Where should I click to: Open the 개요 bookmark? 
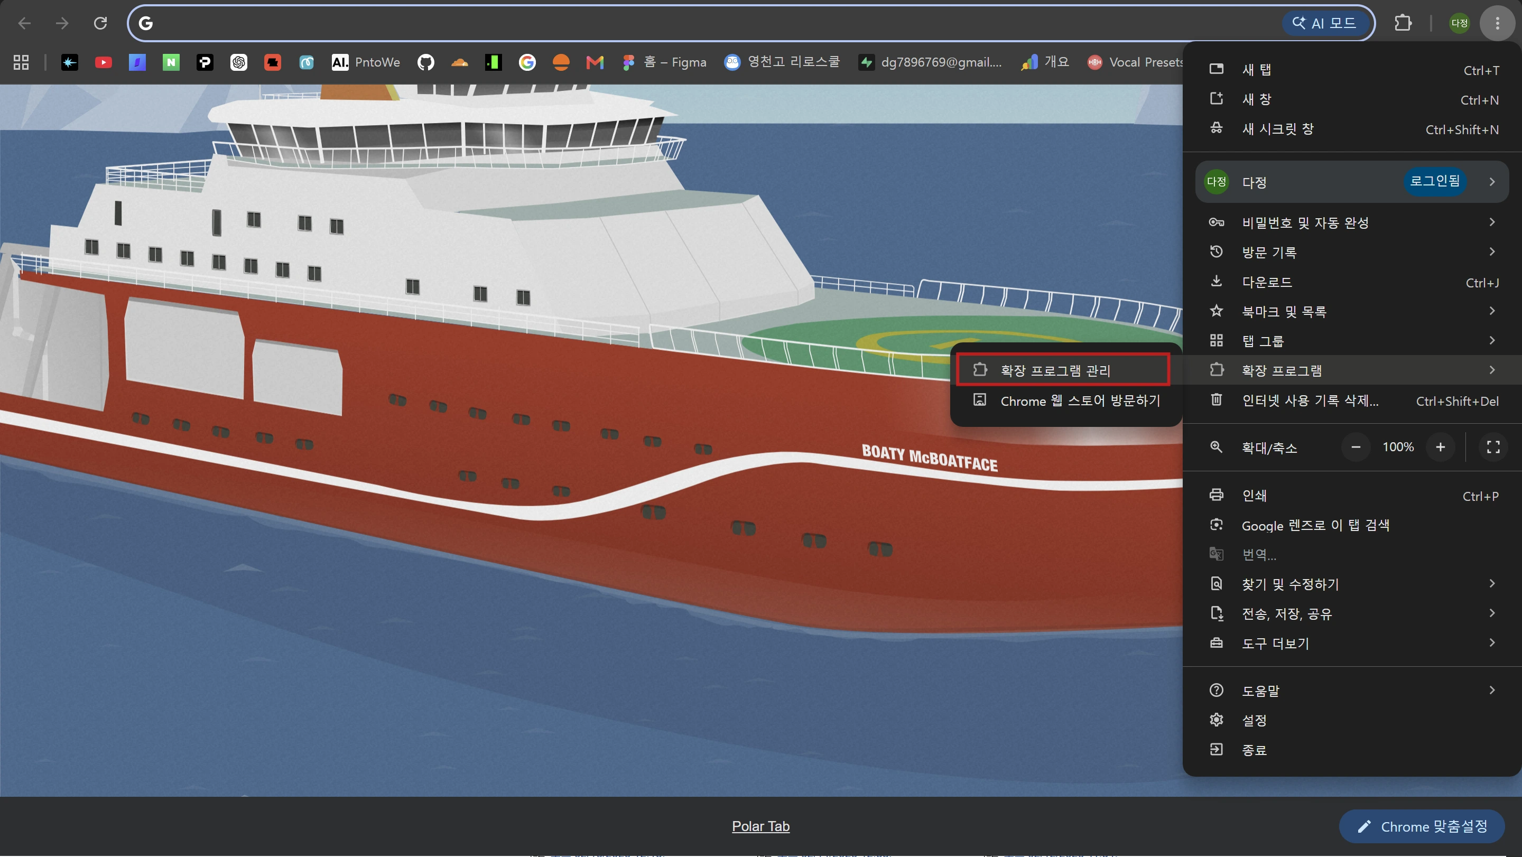(1045, 62)
